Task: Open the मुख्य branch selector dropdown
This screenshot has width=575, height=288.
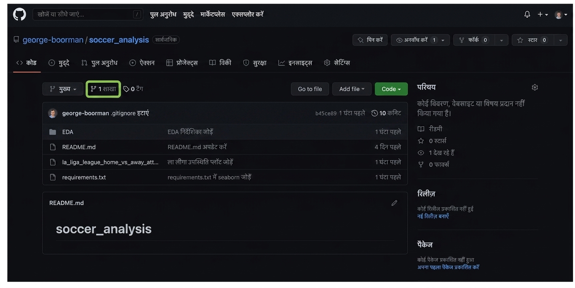Action: tap(63, 89)
